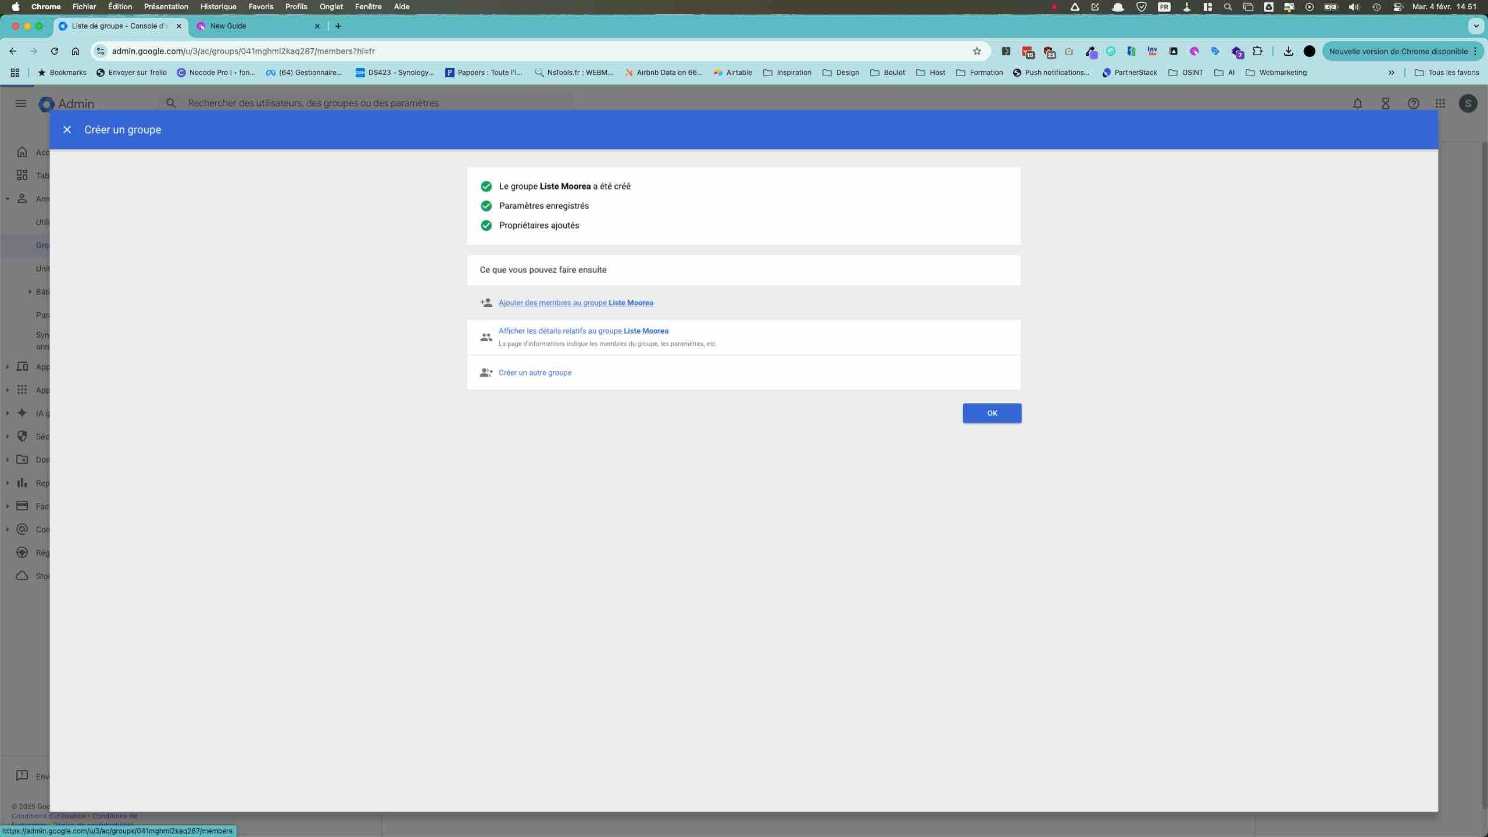Open the Historique menu
Screen dimensions: 1488x837
pyautogui.click(x=218, y=7)
